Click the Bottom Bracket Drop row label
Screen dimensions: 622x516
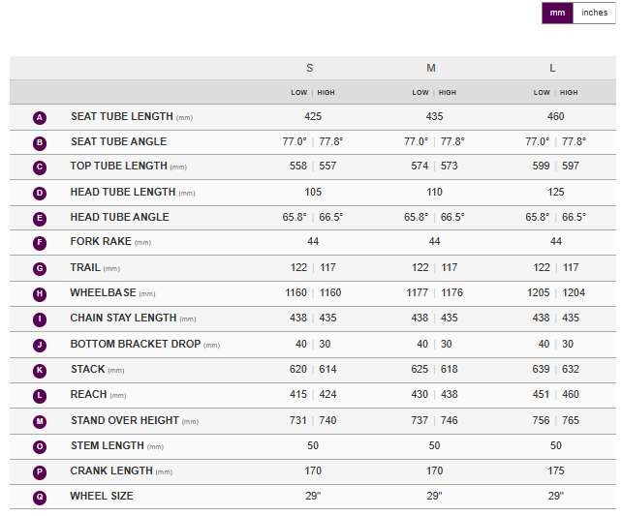pyautogui.click(x=136, y=345)
